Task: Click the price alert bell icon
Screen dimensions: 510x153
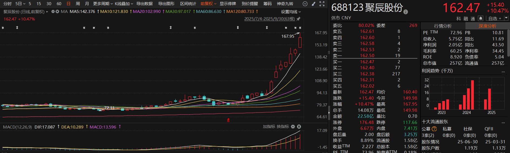Action: pos(481,18)
